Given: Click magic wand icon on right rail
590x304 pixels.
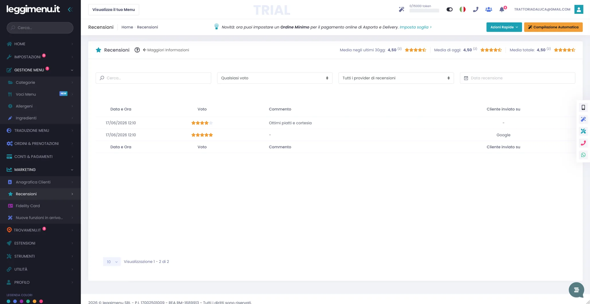Looking at the screenshot, I should point(583,119).
